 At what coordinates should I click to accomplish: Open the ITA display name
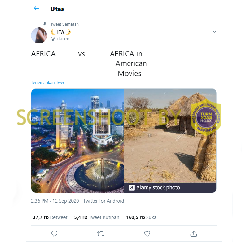60,32
